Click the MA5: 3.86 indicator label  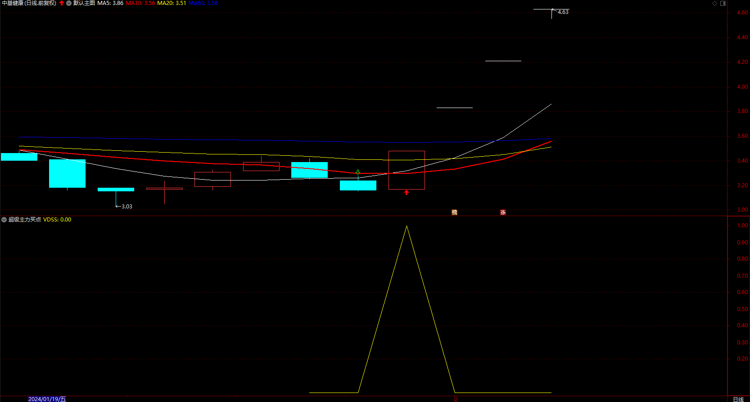110,3
